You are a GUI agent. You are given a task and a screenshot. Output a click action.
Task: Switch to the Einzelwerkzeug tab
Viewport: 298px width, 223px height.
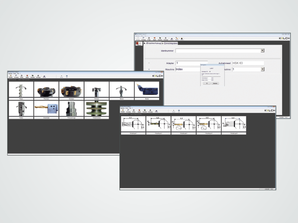[x=152, y=43]
